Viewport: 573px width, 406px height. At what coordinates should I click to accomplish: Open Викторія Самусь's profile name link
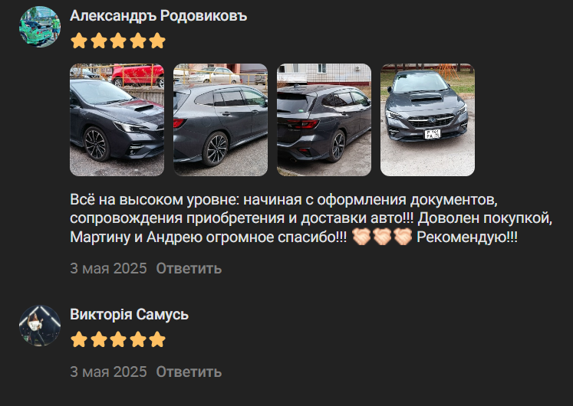(130, 314)
